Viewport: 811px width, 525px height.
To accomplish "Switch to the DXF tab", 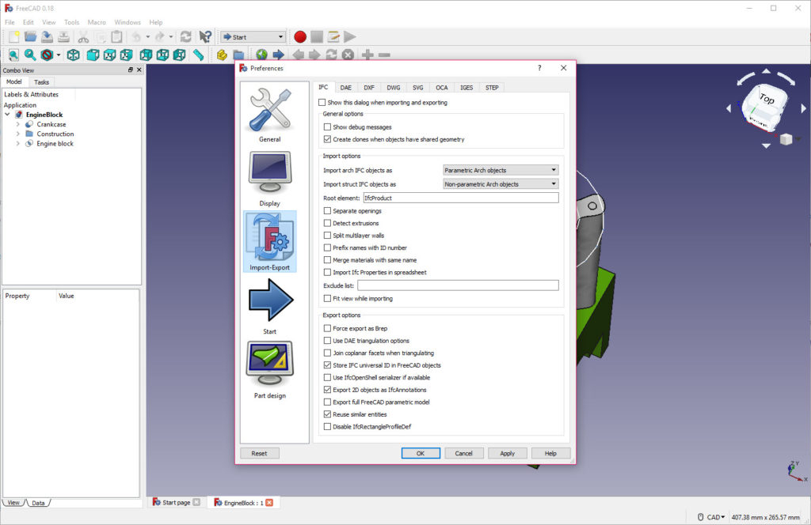I will click(x=369, y=88).
